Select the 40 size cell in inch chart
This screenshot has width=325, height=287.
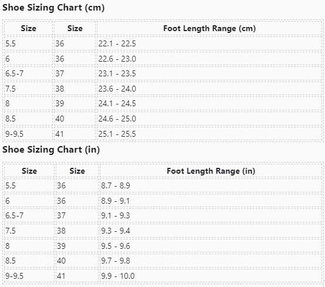[77, 261]
